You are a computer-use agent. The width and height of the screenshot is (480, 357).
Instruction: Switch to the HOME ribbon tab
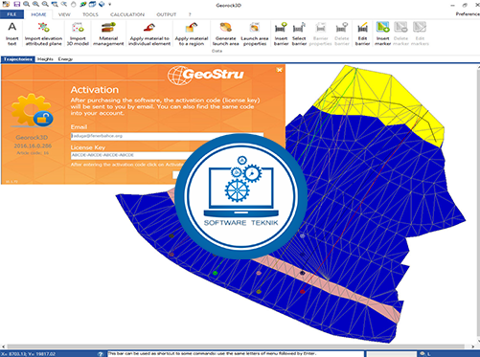38,14
